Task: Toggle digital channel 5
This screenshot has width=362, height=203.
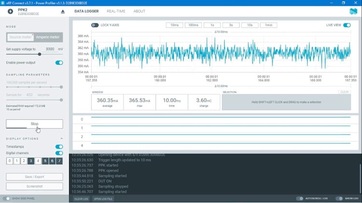Action: tap(45, 161)
